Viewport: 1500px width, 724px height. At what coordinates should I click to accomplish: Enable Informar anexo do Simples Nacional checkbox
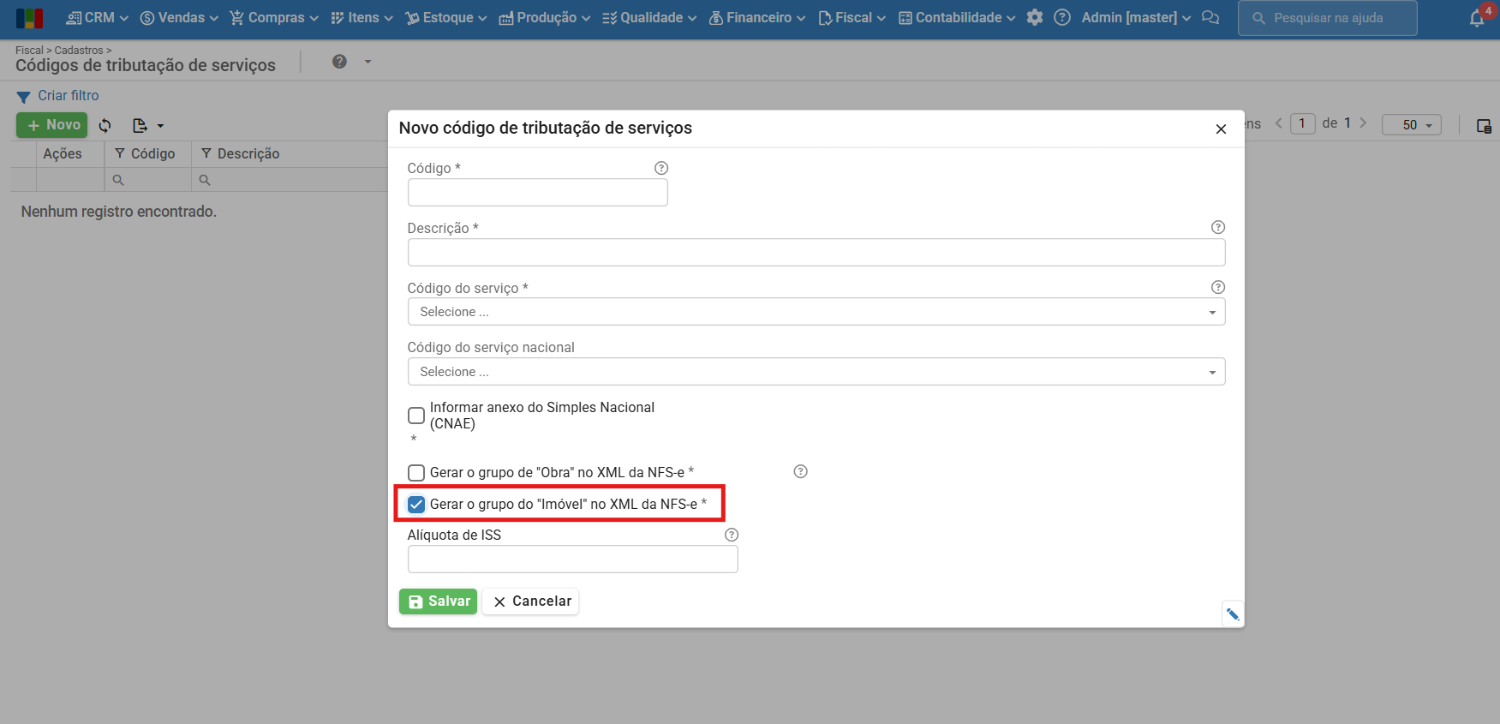coord(416,416)
